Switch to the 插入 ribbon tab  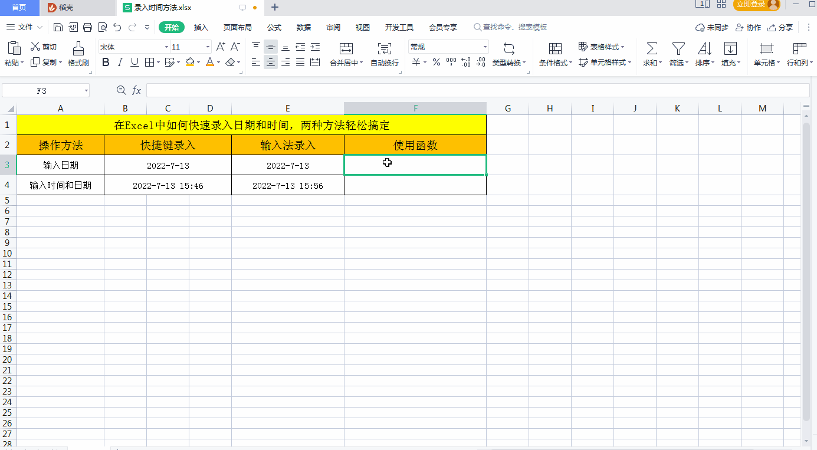click(201, 27)
